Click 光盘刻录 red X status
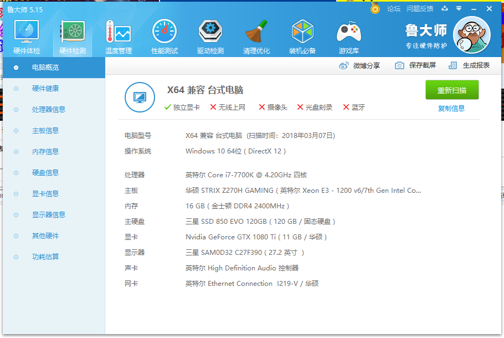Image resolution: width=504 pixels, height=338 pixels. tap(315, 107)
